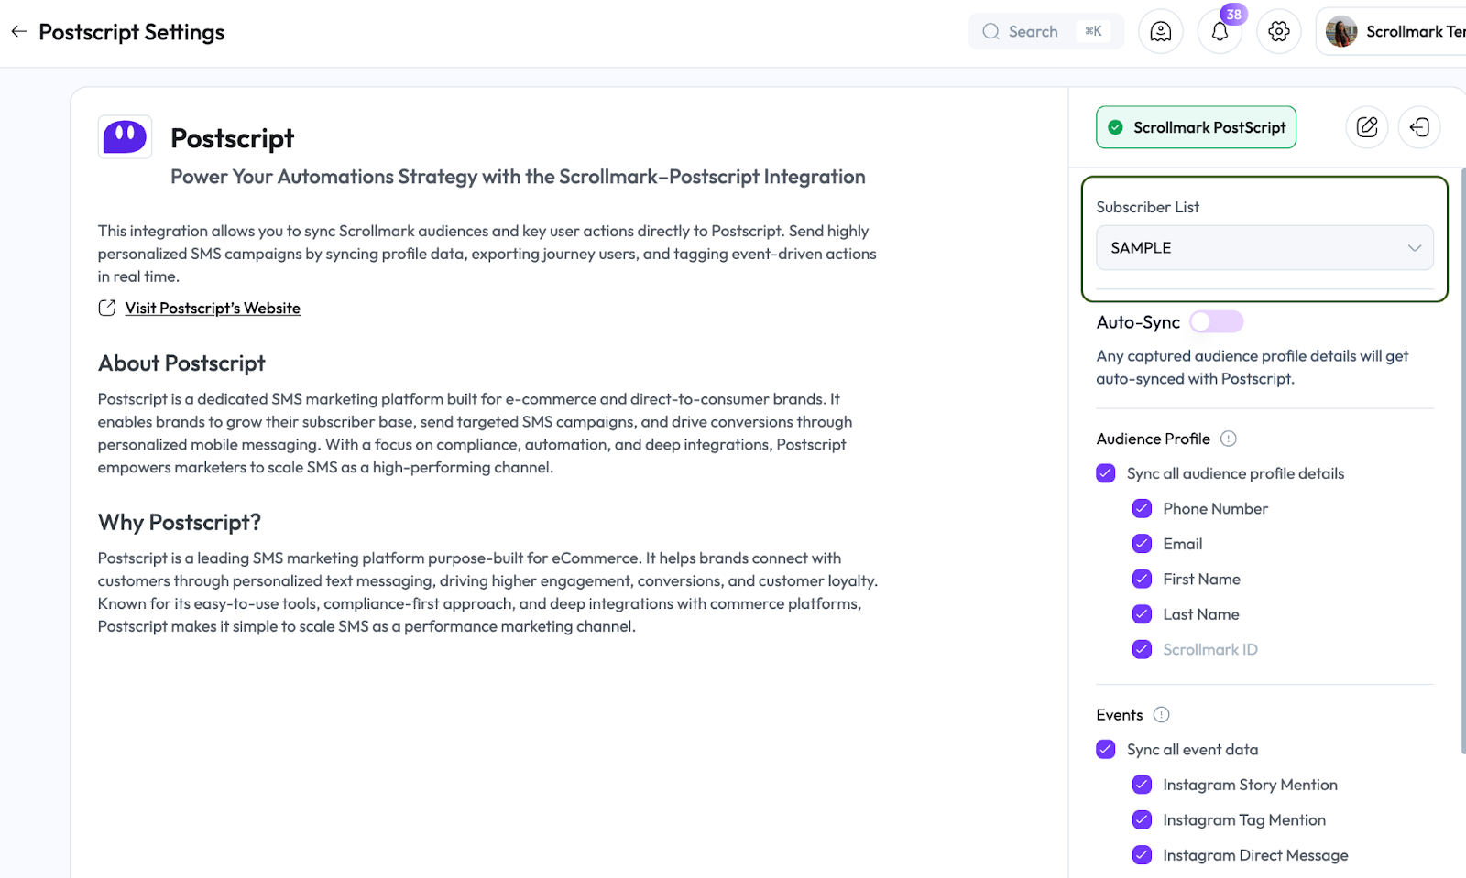This screenshot has height=878, width=1466.
Task: Uncheck Instagram Story Mention checkbox
Action: (1142, 785)
